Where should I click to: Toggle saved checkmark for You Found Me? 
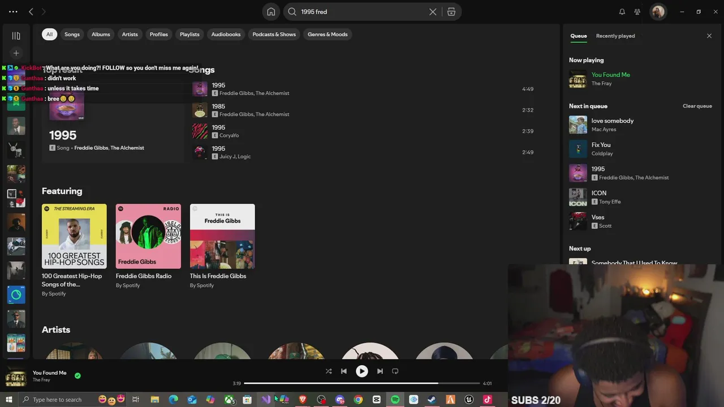tap(77, 375)
